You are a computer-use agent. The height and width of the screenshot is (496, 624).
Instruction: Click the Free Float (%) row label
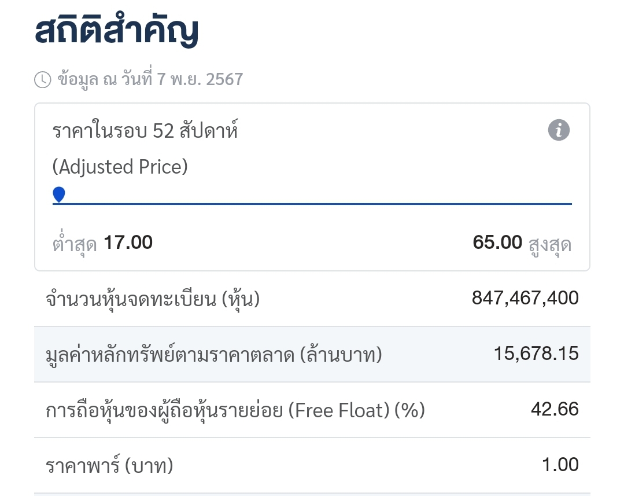point(235,410)
